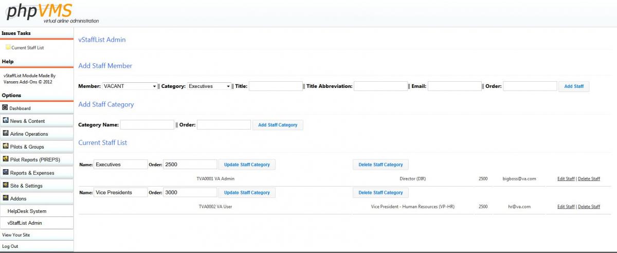This screenshot has width=617, height=253.
Task: Click the Director (DIR) title text
Action: tap(413, 178)
